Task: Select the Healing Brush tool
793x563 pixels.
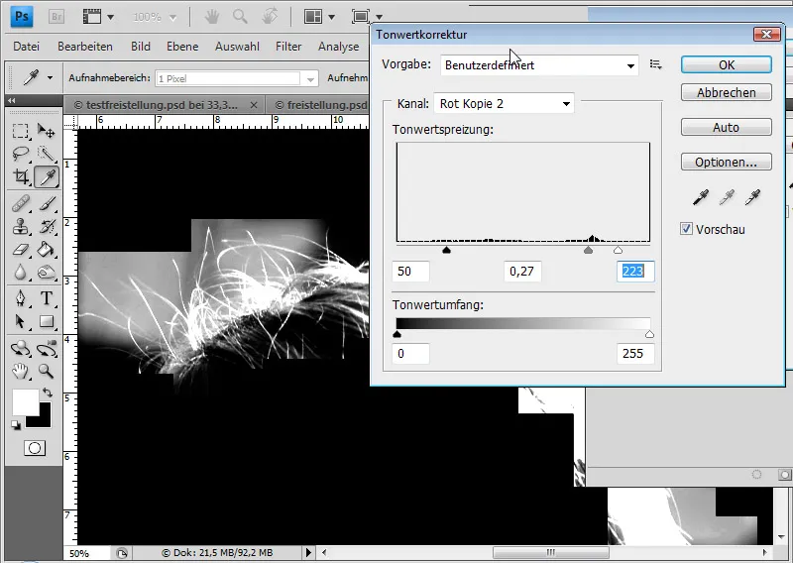Action: tap(21, 204)
